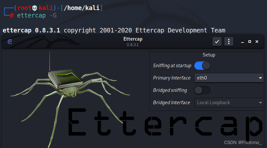Screen dimensions: 267x148
Task: Click the 'Setup' heading text
Action: 209,55
